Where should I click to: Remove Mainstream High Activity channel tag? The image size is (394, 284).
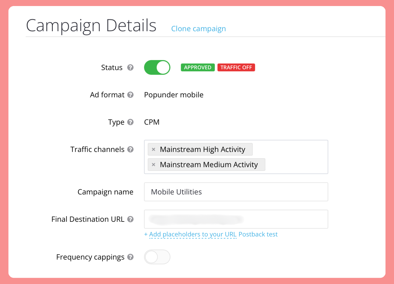point(154,149)
